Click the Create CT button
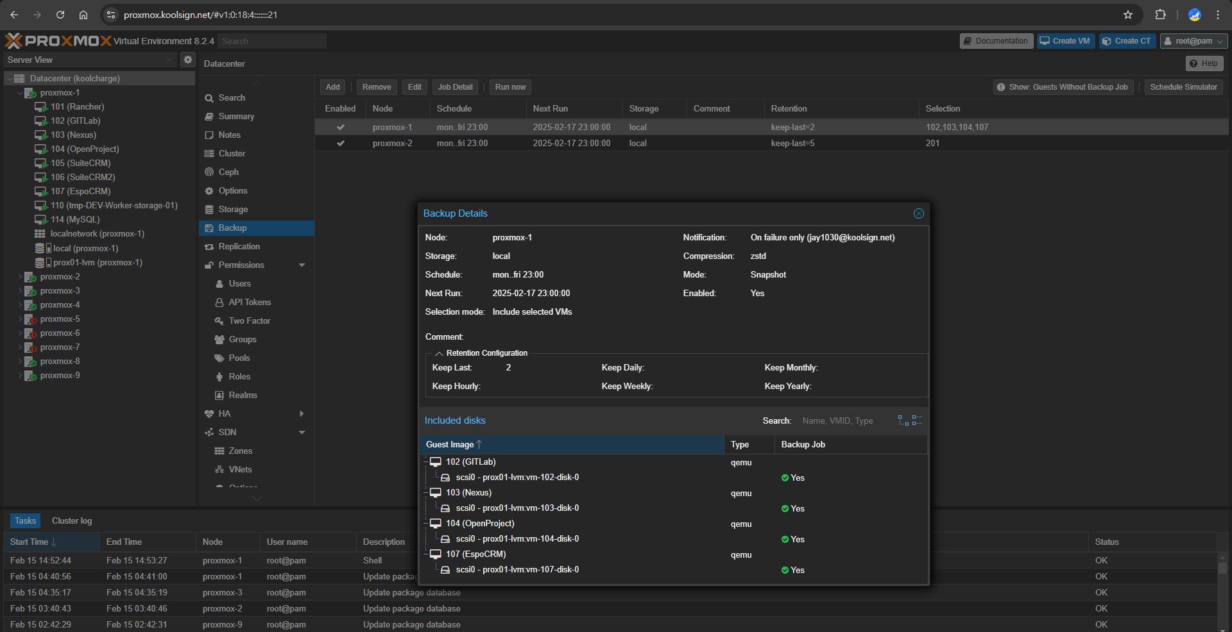 pyautogui.click(x=1127, y=41)
